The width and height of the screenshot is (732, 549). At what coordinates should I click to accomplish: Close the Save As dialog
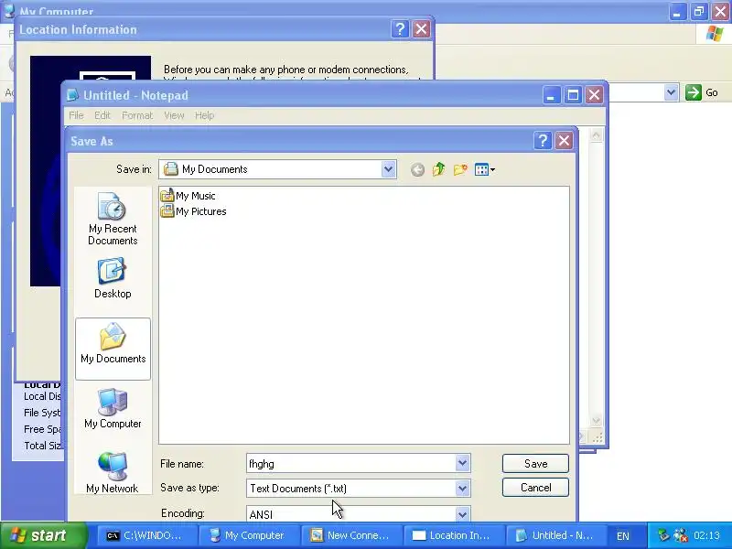564,141
